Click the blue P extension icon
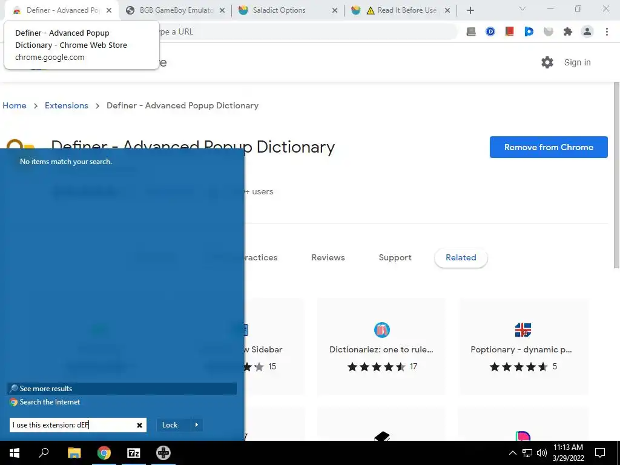This screenshot has height=465, width=620. (529, 31)
